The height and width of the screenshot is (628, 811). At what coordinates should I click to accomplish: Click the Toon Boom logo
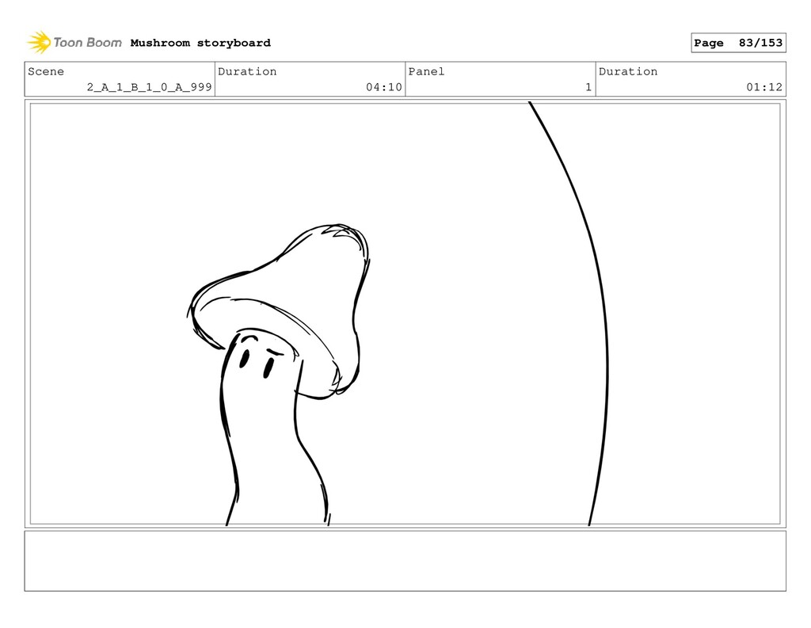74,43
